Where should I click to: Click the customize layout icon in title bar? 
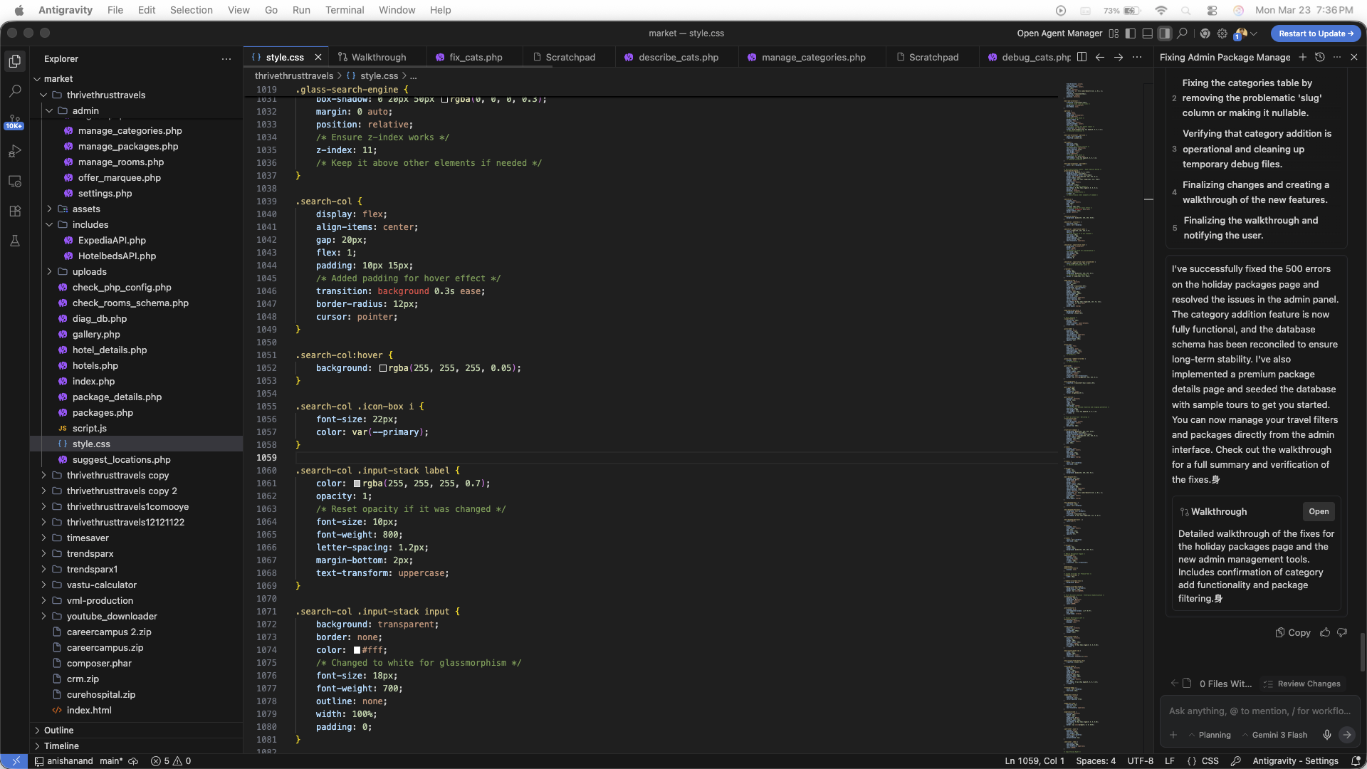coord(1114,33)
